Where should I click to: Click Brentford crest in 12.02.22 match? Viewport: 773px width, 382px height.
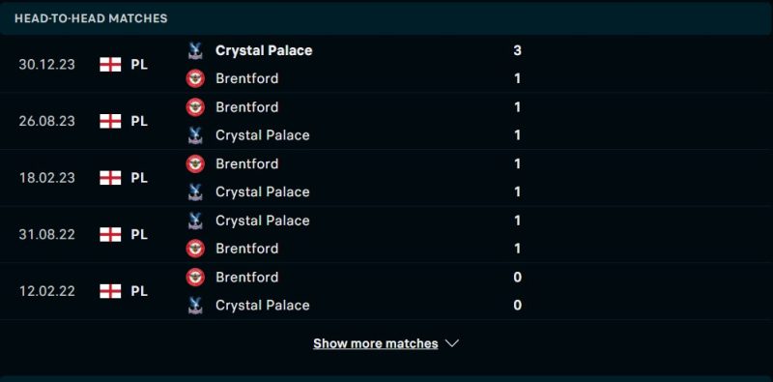(x=195, y=277)
